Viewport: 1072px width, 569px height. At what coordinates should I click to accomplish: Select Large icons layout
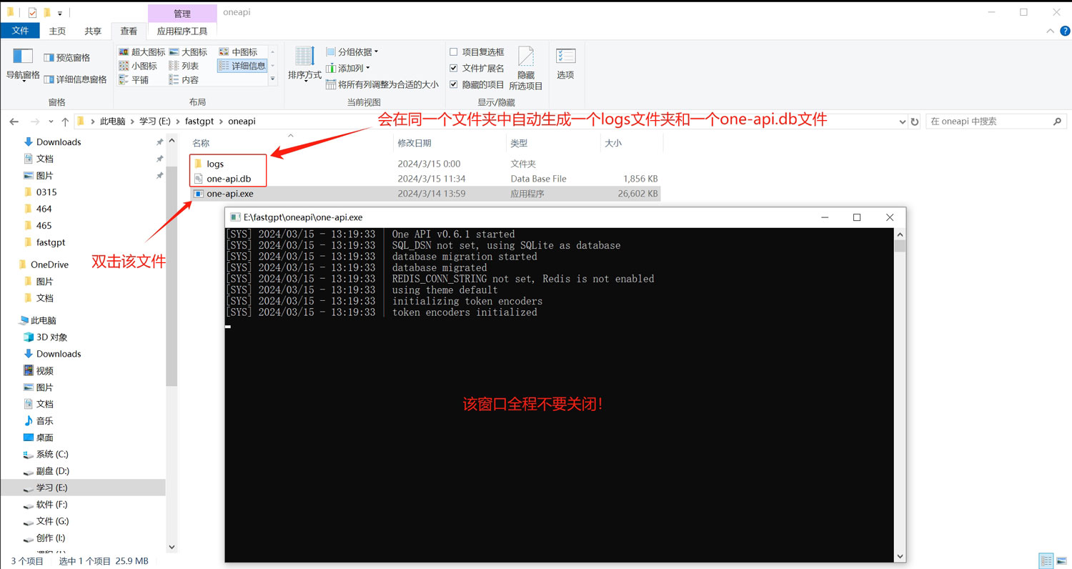[188, 52]
